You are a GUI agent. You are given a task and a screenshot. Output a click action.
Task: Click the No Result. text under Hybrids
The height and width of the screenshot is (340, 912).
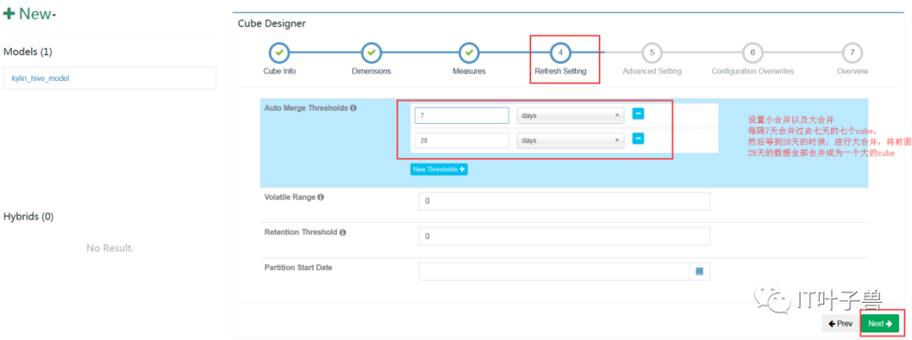110,248
